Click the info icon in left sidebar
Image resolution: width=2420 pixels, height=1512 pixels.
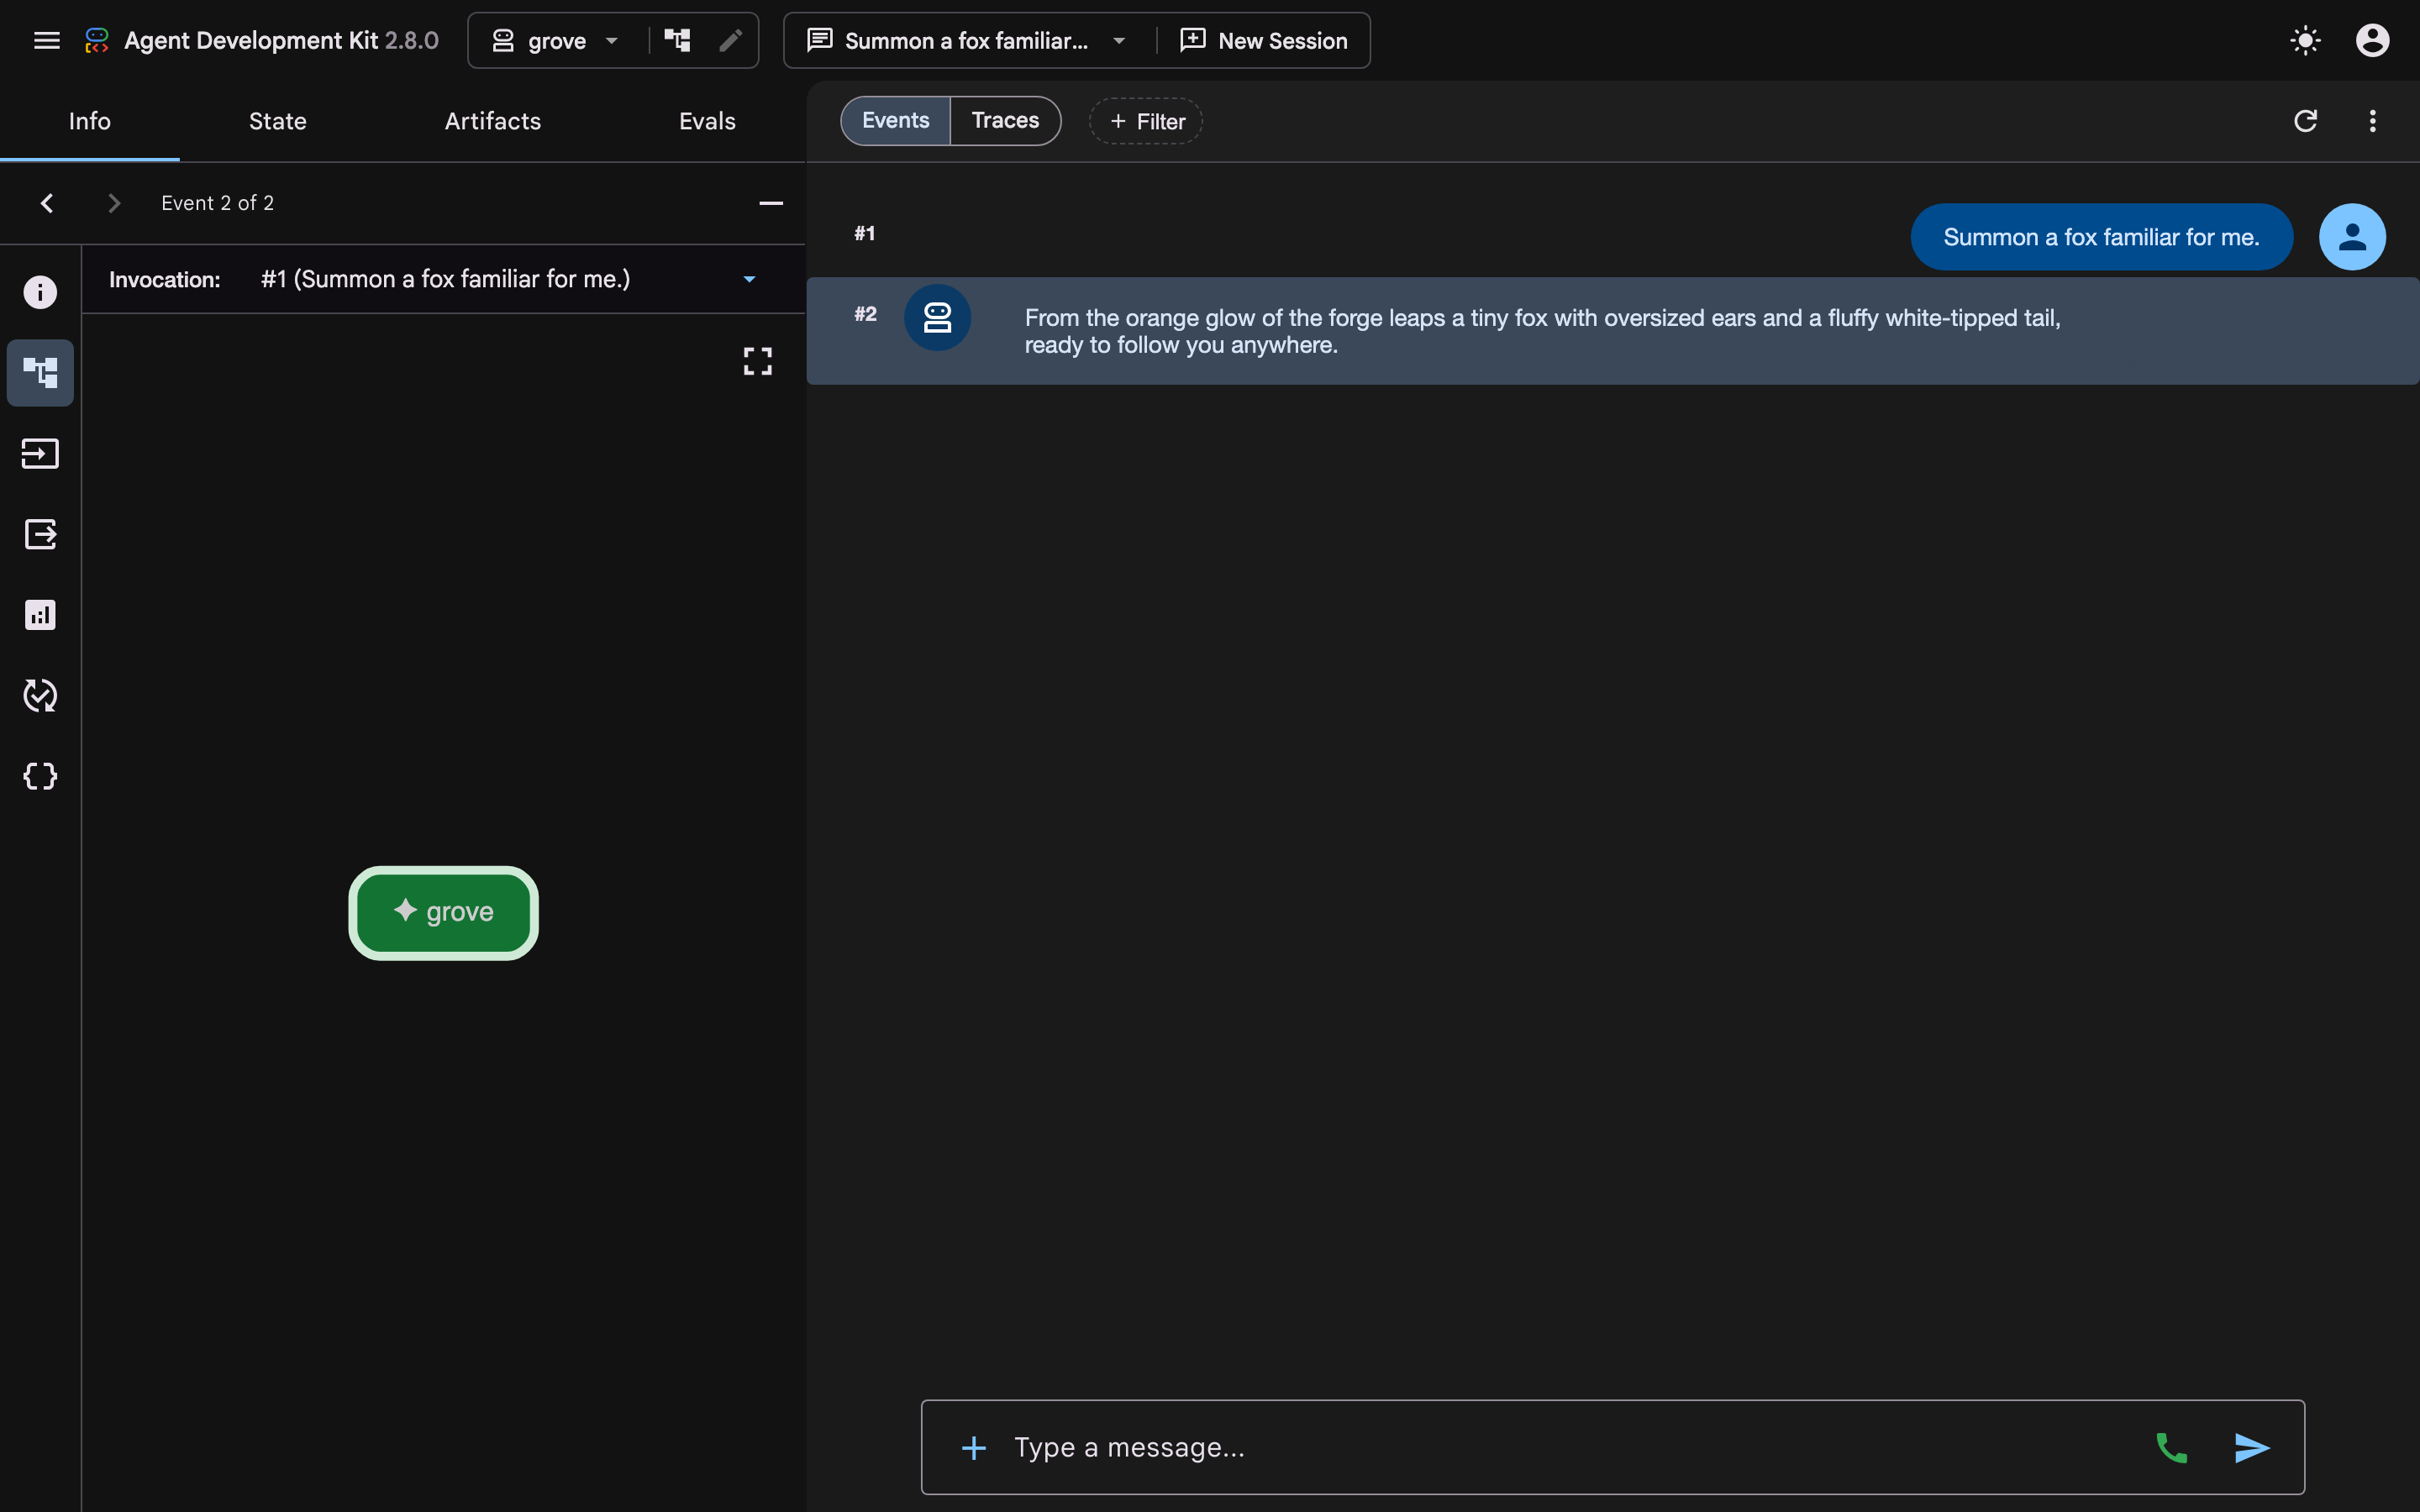click(x=40, y=292)
